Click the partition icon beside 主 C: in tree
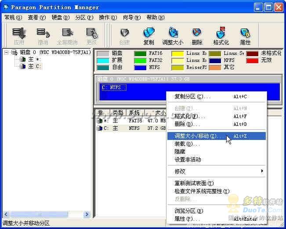 [x=22, y=66]
